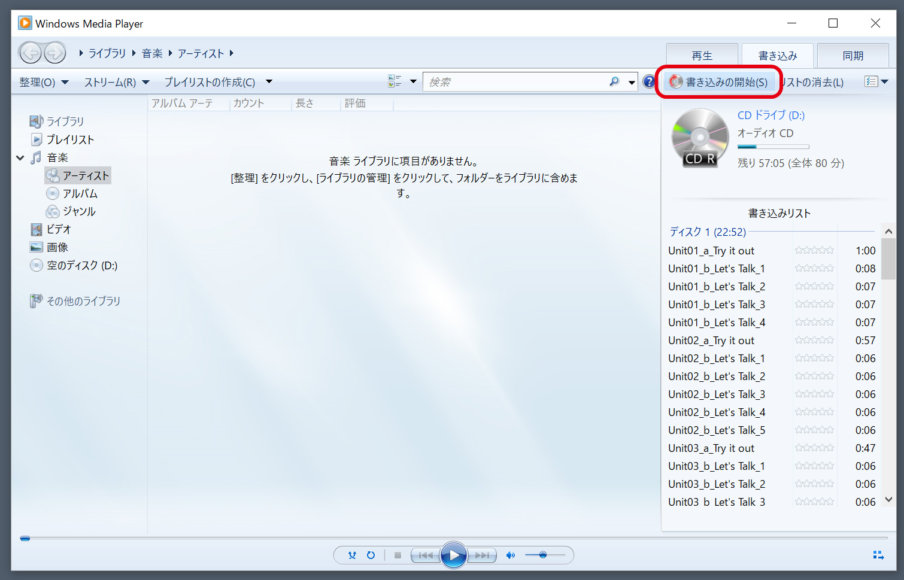Click the Stop playback button
Screen dimensions: 904x580
pyautogui.click(x=398, y=555)
